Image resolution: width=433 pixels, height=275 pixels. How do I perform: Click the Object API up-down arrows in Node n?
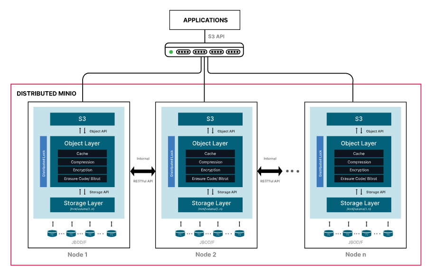pos(359,131)
